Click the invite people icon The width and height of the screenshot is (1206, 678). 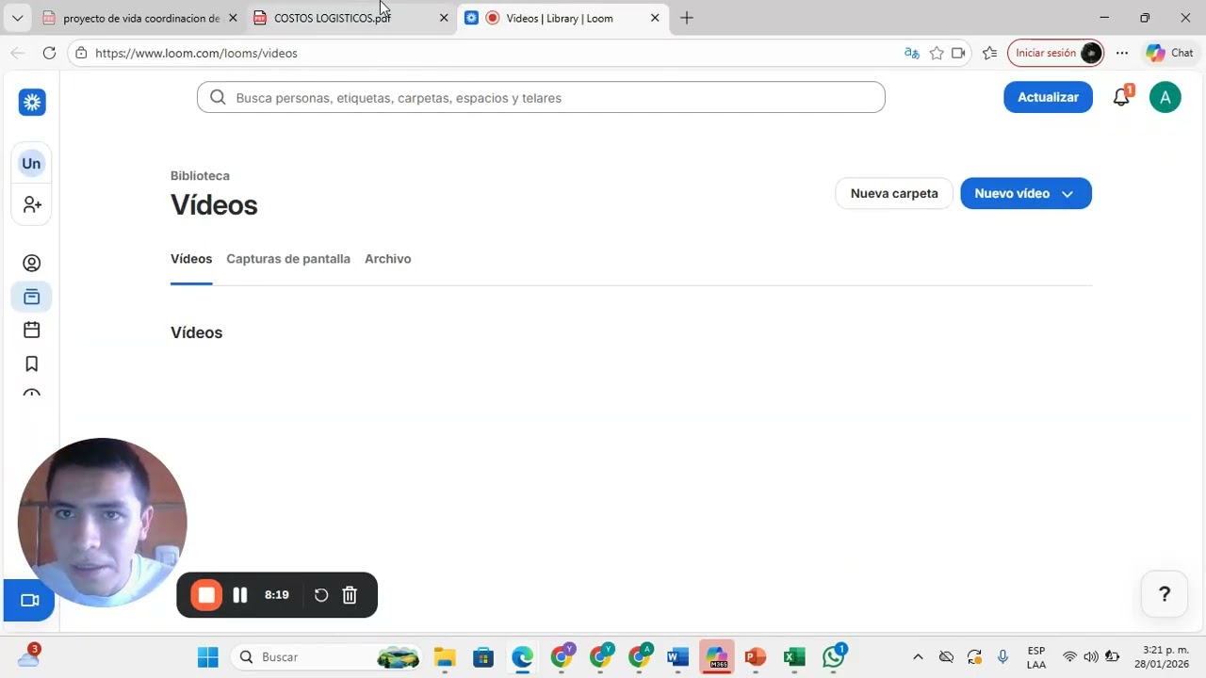[32, 204]
